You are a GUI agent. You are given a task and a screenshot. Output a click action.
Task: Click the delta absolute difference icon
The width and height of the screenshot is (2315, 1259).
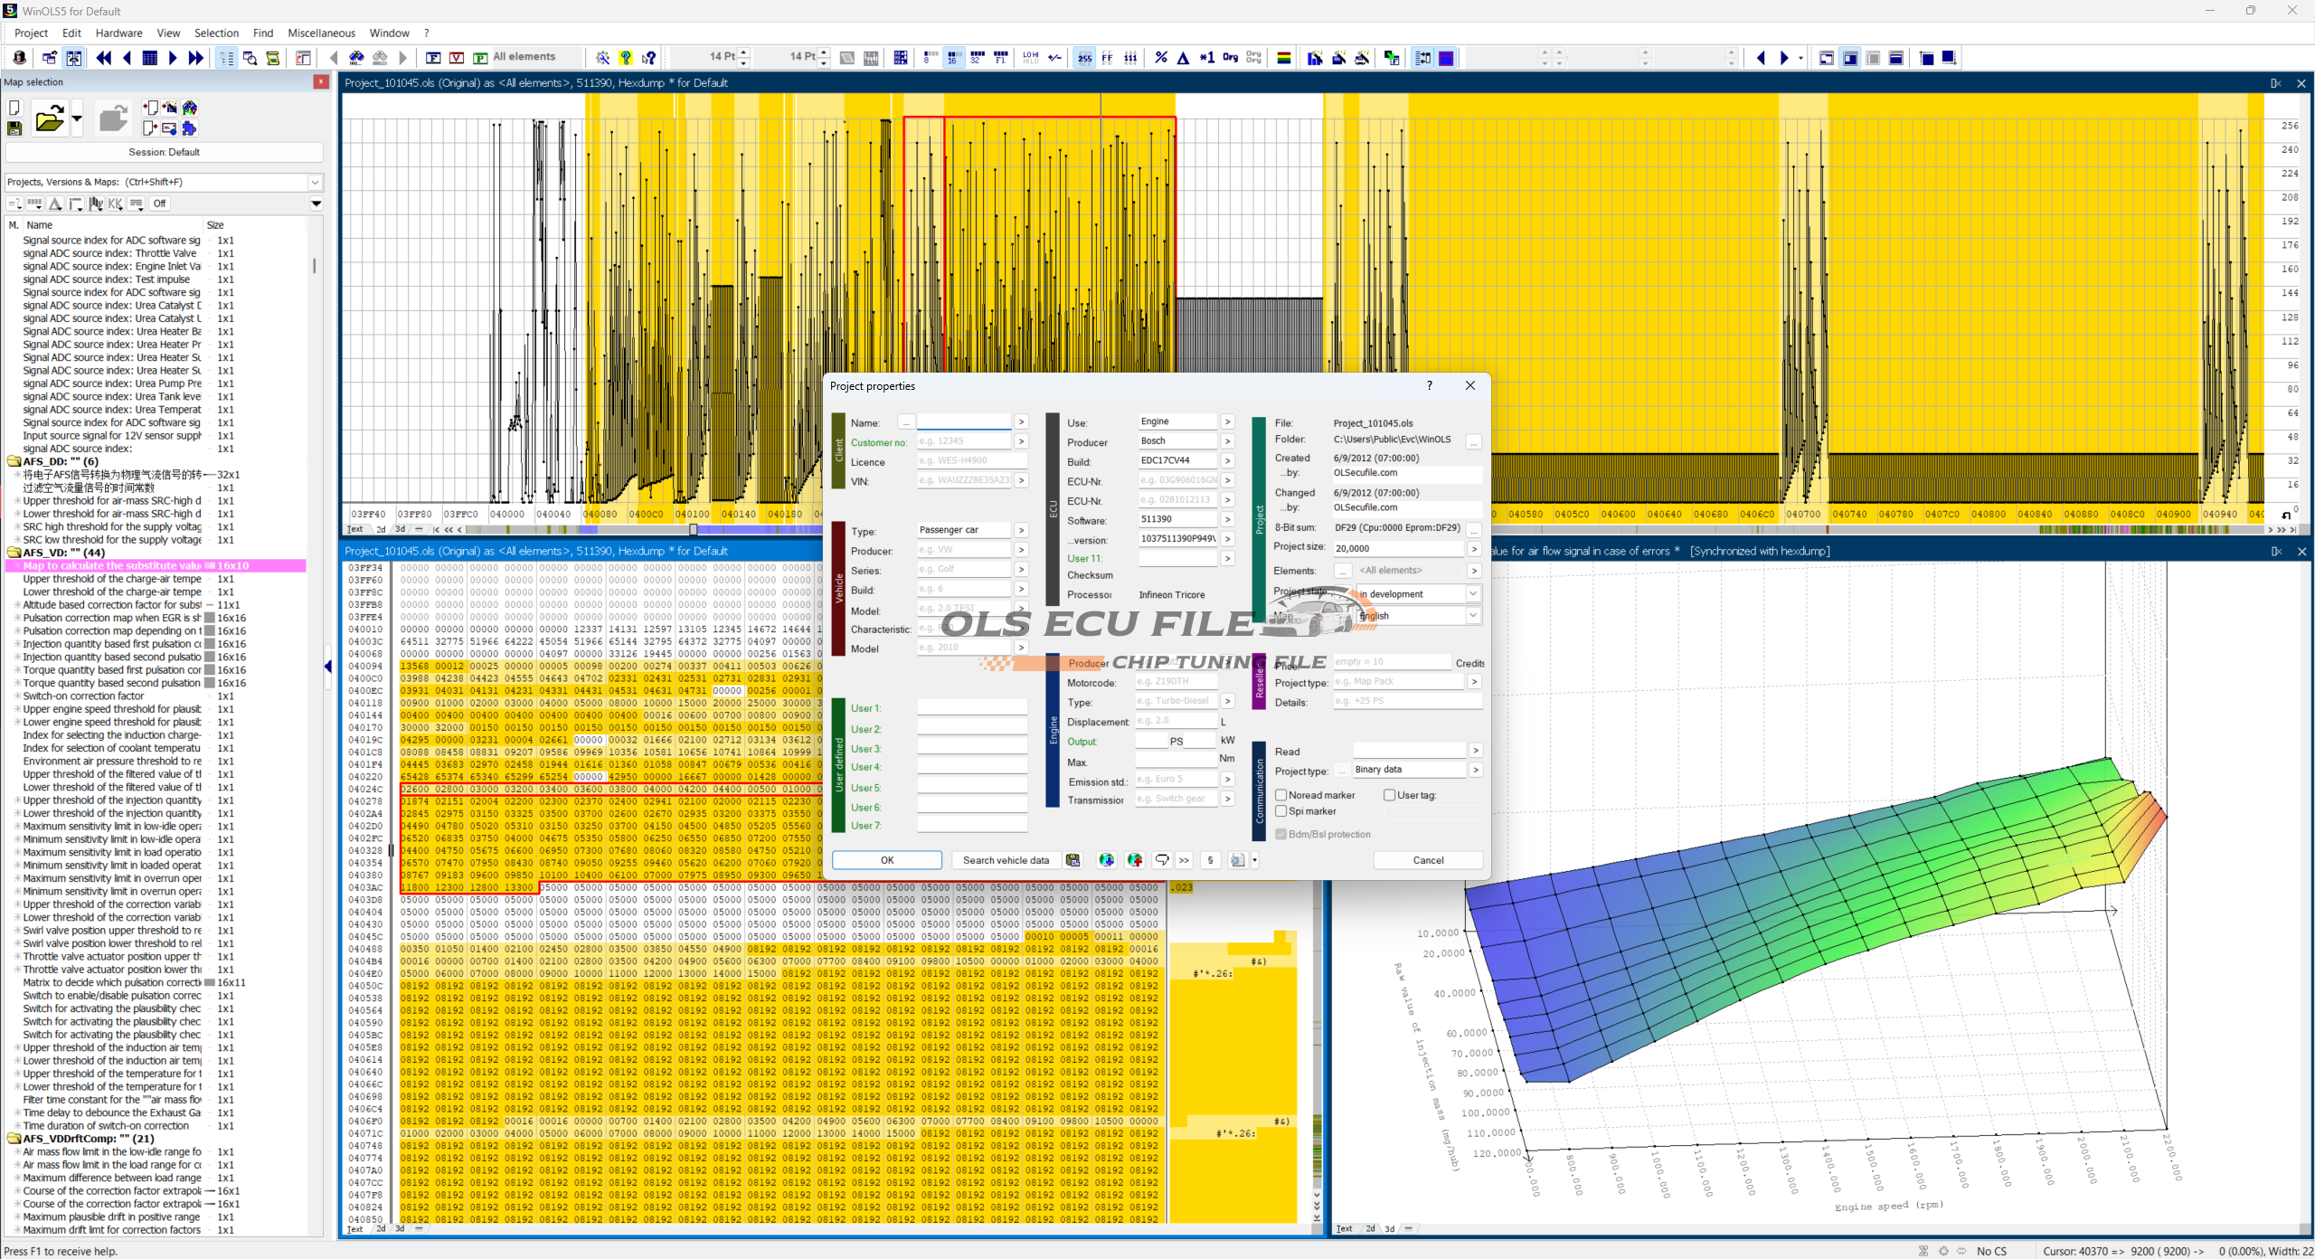coord(1183,58)
